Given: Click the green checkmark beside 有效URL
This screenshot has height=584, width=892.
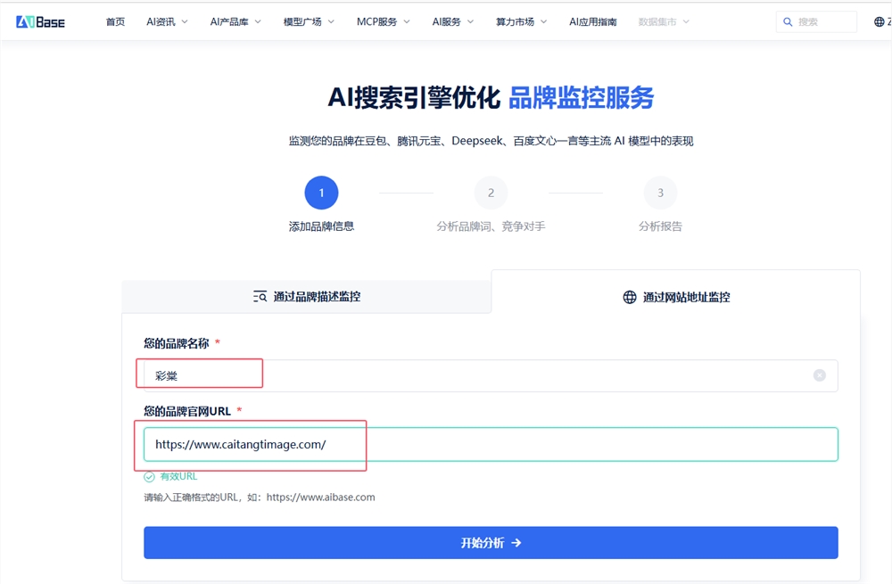Looking at the screenshot, I should pos(148,476).
